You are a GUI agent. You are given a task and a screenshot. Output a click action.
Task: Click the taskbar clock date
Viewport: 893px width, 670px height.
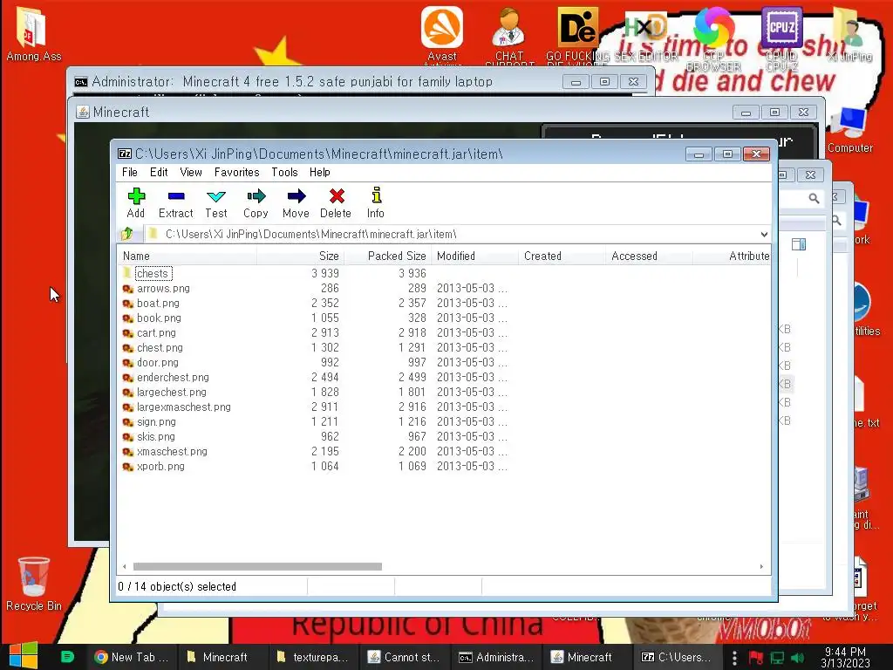845,657
